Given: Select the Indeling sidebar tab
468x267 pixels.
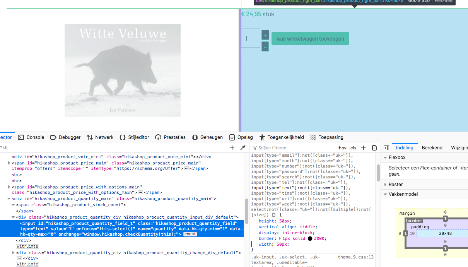Looking at the screenshot, I should point(405,148).
